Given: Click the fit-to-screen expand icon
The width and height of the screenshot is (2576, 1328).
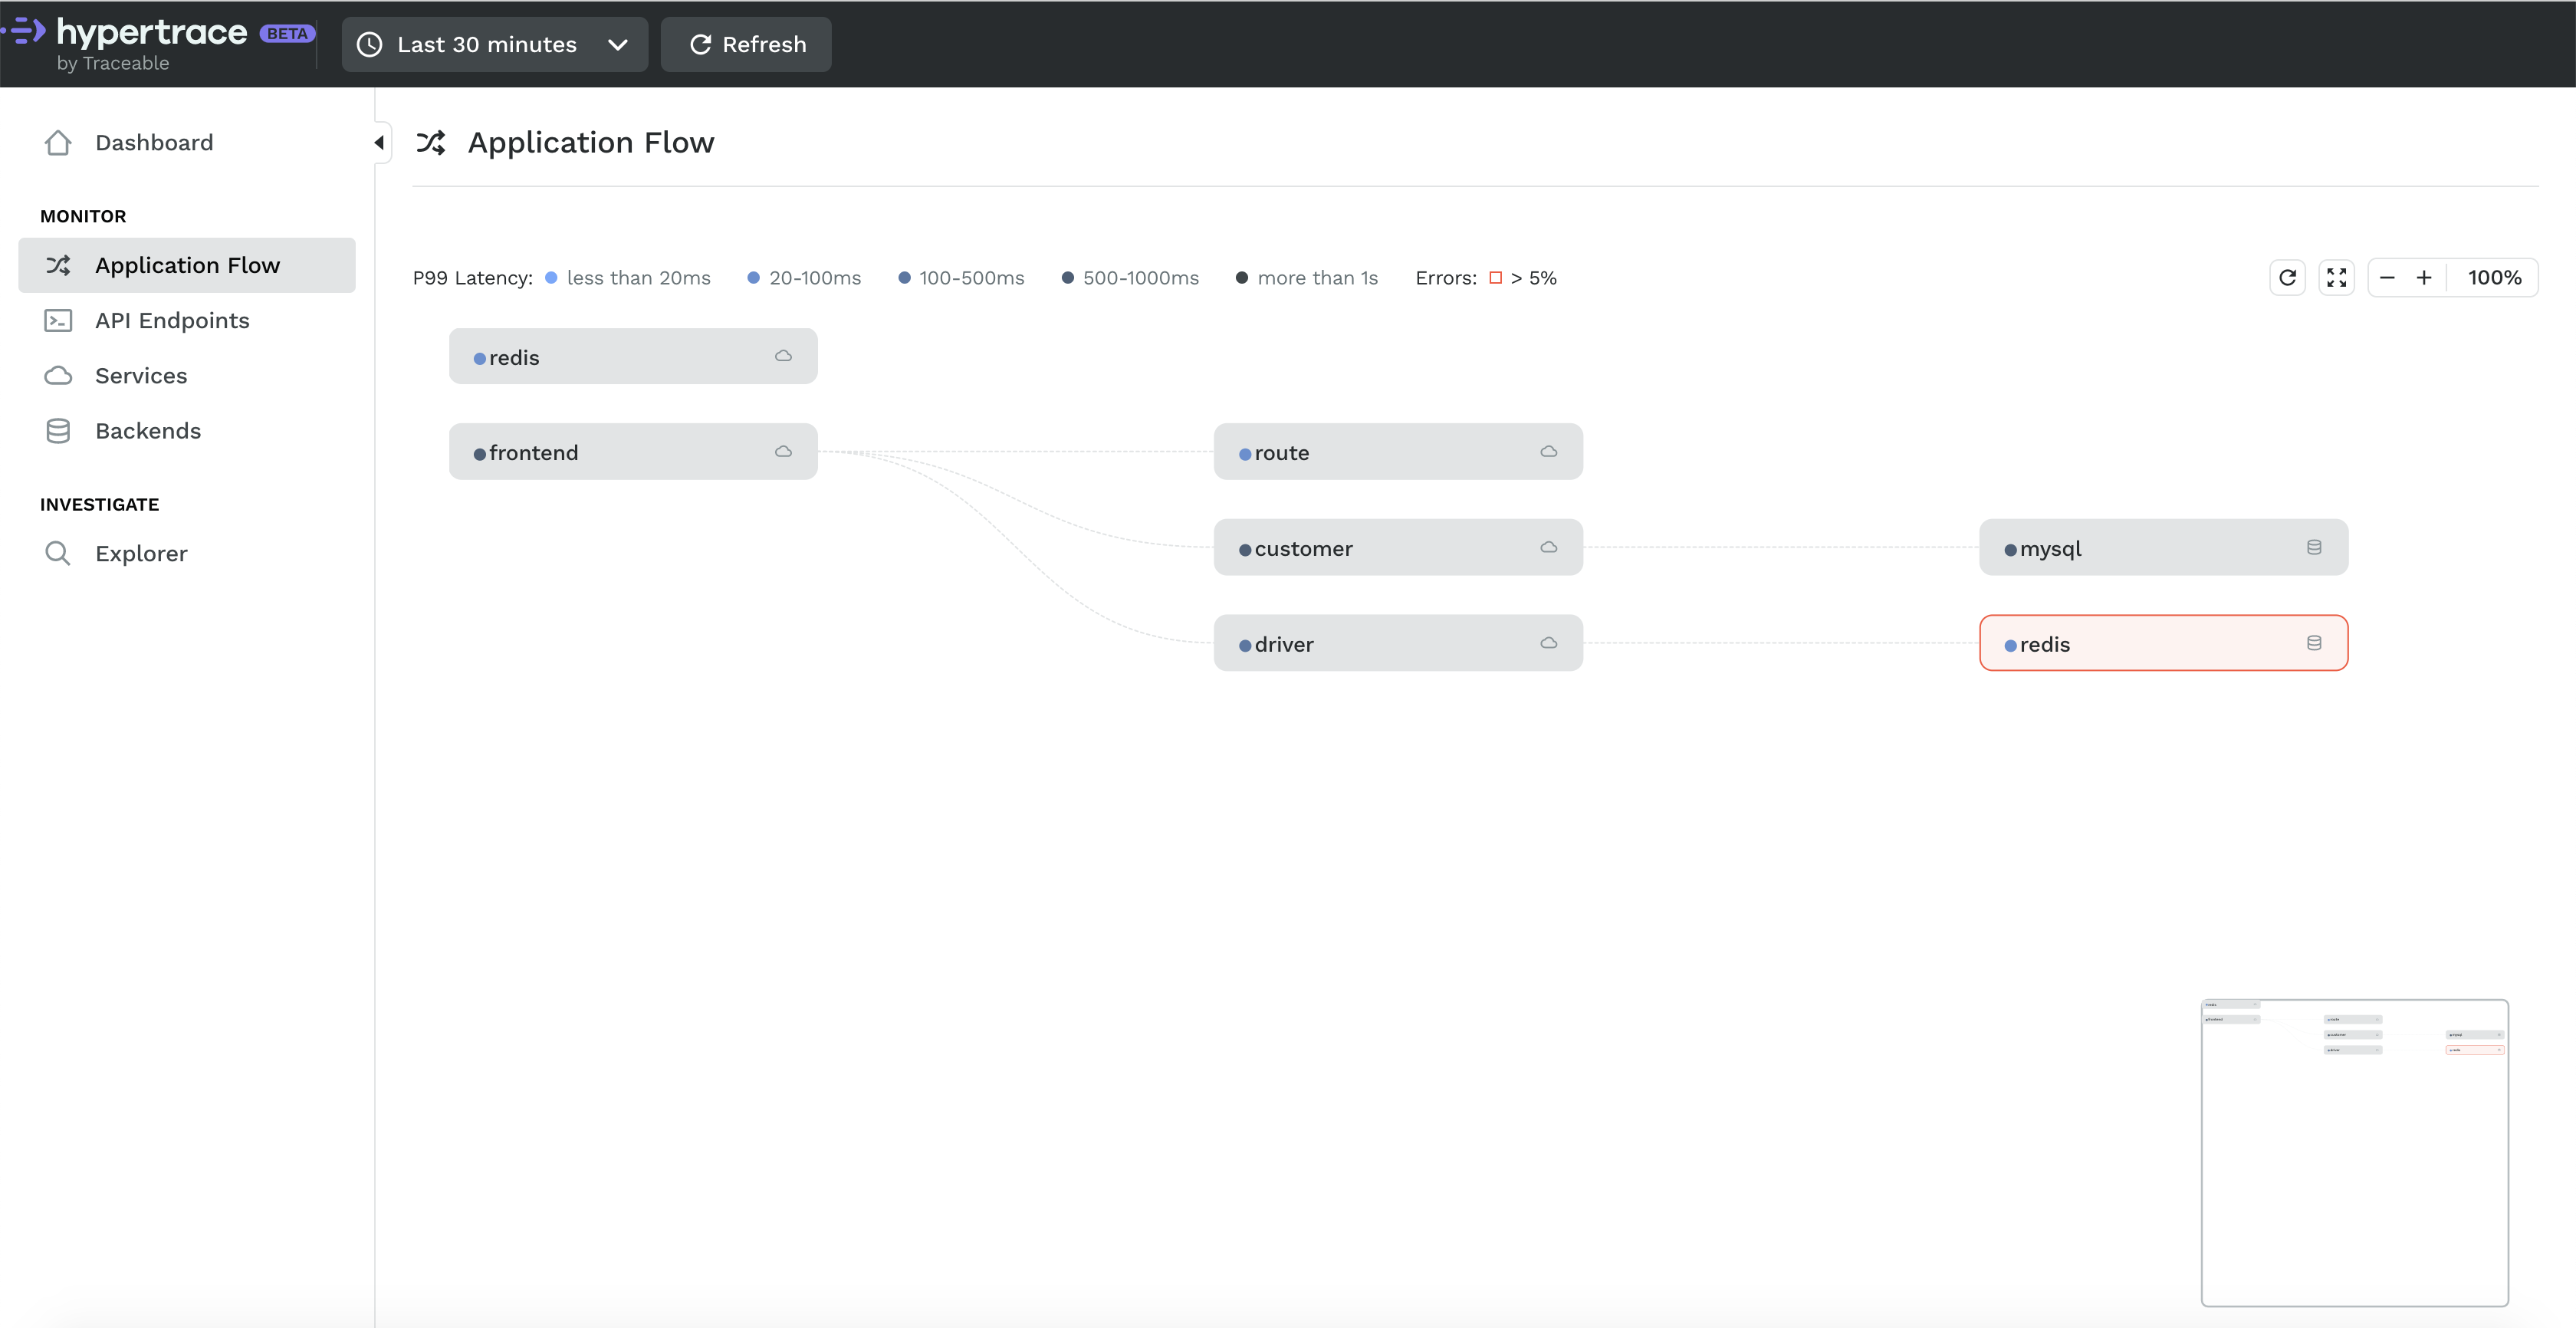Looking at the screenshot, I should click(2336, 278).
